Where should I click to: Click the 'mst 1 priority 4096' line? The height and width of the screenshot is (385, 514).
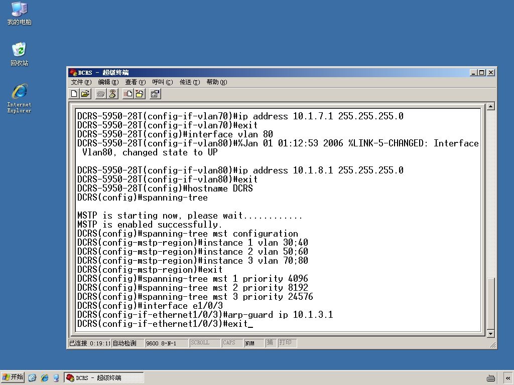pos(193,279)
